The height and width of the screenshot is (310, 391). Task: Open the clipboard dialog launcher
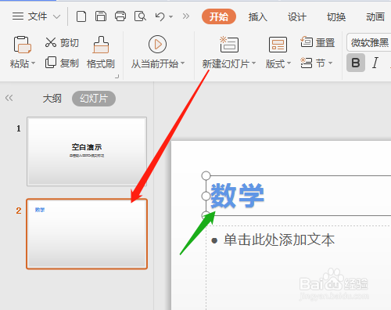pyautogui.click(x=117, y=76)
